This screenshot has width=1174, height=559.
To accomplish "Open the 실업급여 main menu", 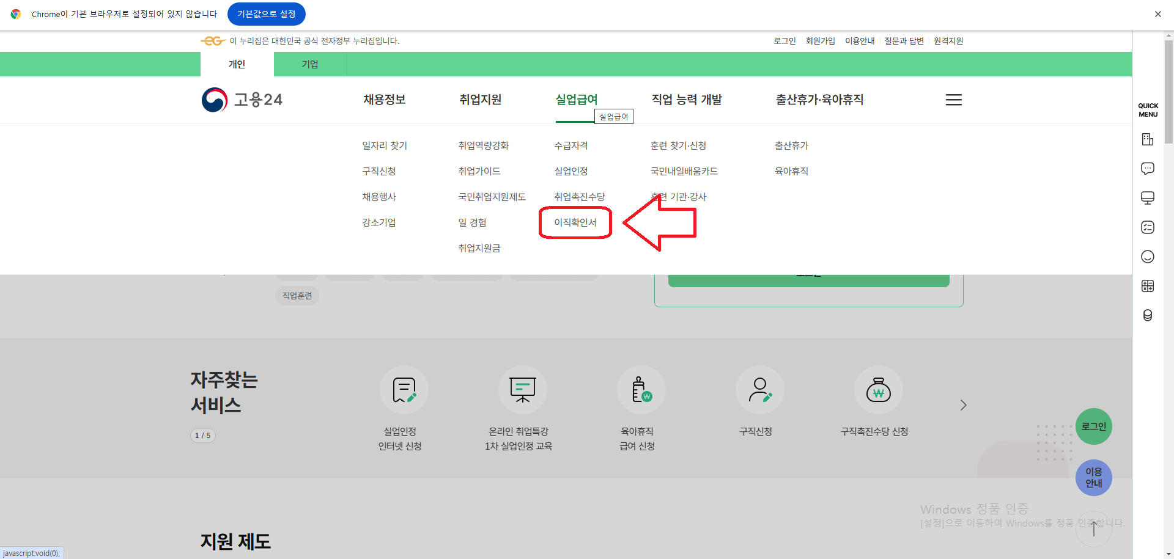I will (x=577, y=100).
